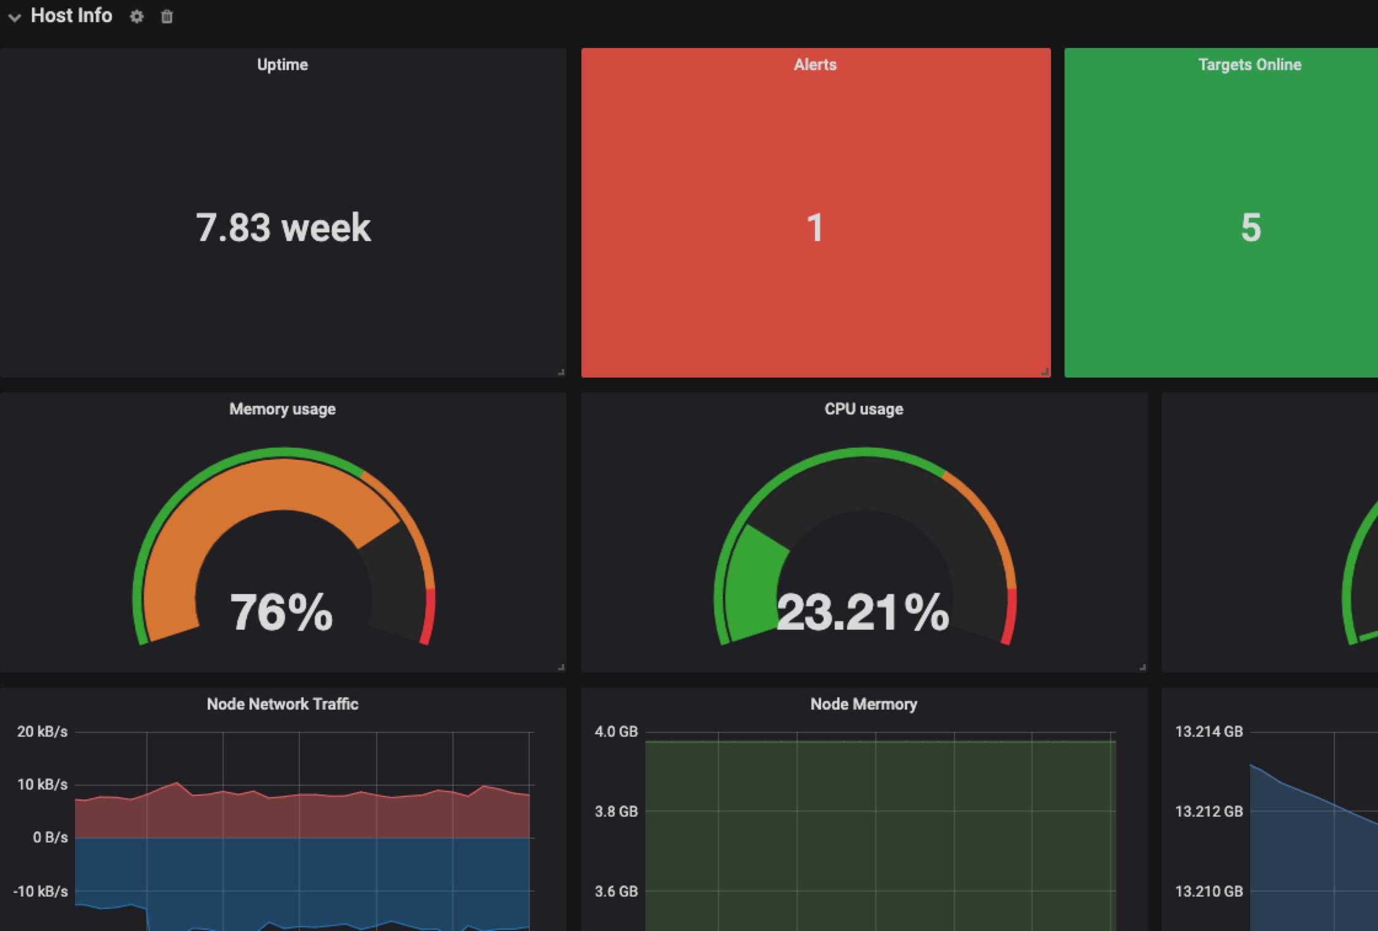The image size is (1378, 931).
Task: Click the Alerts panel resize handle
Action: click(1044, 371)
